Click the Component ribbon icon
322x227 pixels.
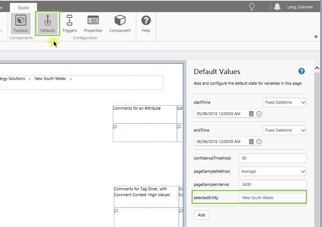click(120, 24)
